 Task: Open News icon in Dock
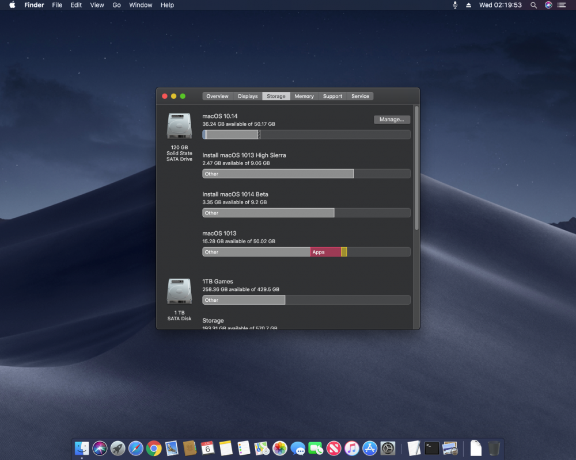coord(334,448)
